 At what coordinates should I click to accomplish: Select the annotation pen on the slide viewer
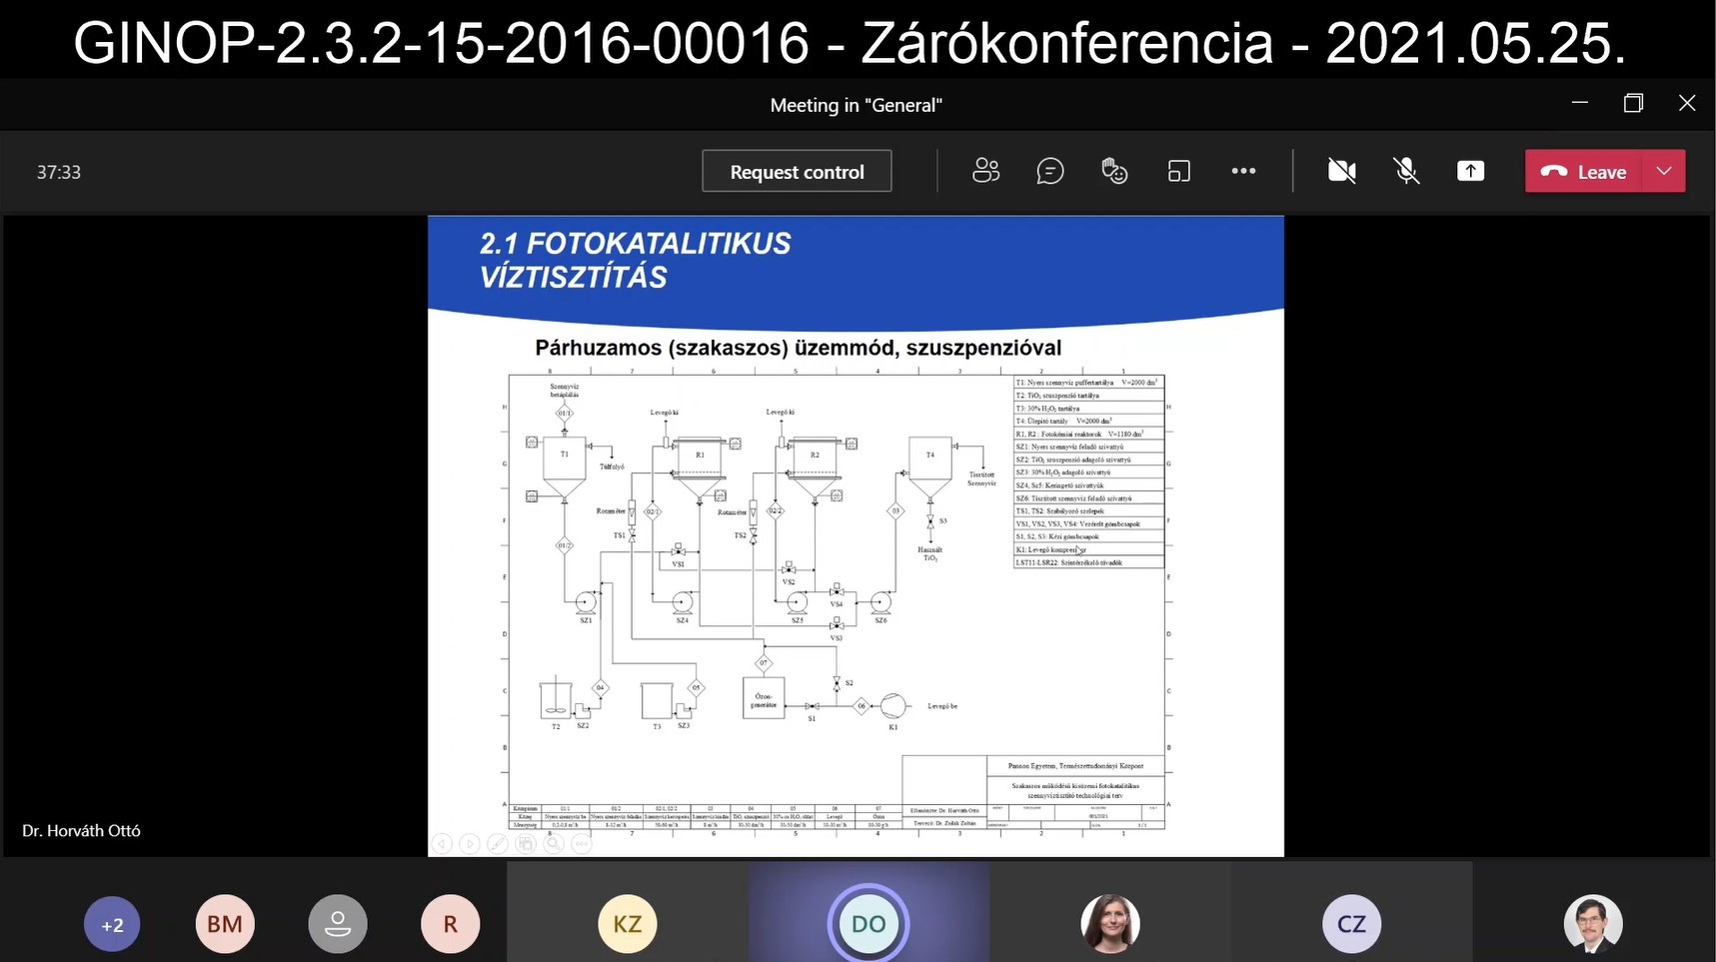498,844
